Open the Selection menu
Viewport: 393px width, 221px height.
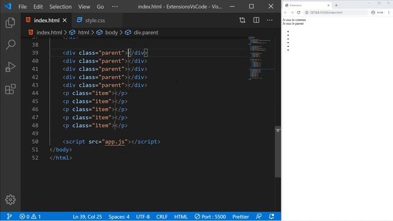60,7
